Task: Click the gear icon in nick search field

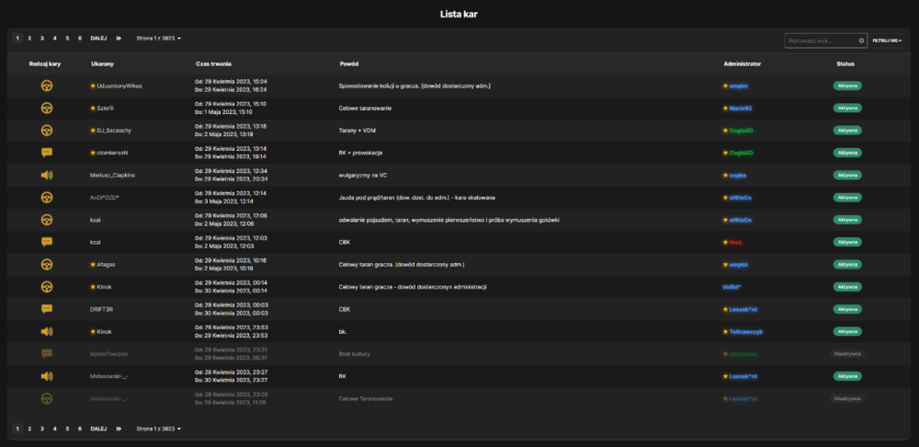Action: 862,40
